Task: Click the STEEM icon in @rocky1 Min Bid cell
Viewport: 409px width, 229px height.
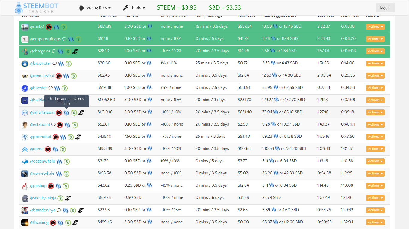Action: (x=150, y=26)
